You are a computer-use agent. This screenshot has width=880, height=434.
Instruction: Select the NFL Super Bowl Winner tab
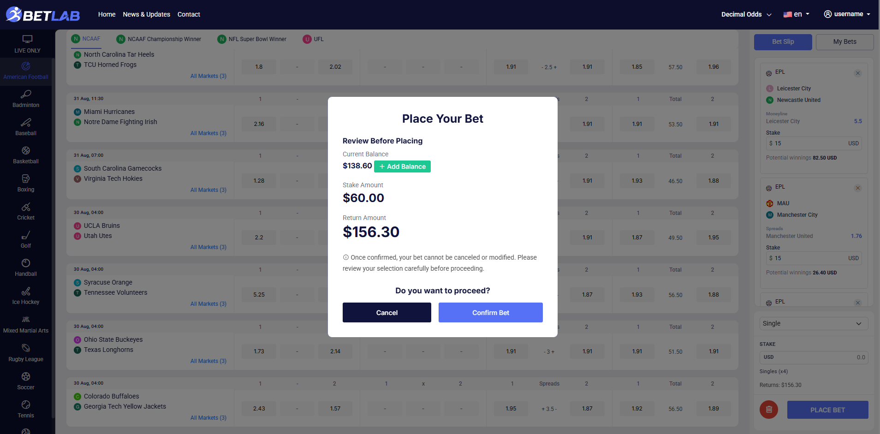[252, 39]
